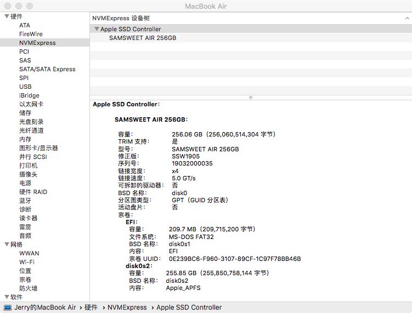The image size is (412, 313).
Task: Select 内存 in the sidebar
Action: coord(25,139)
